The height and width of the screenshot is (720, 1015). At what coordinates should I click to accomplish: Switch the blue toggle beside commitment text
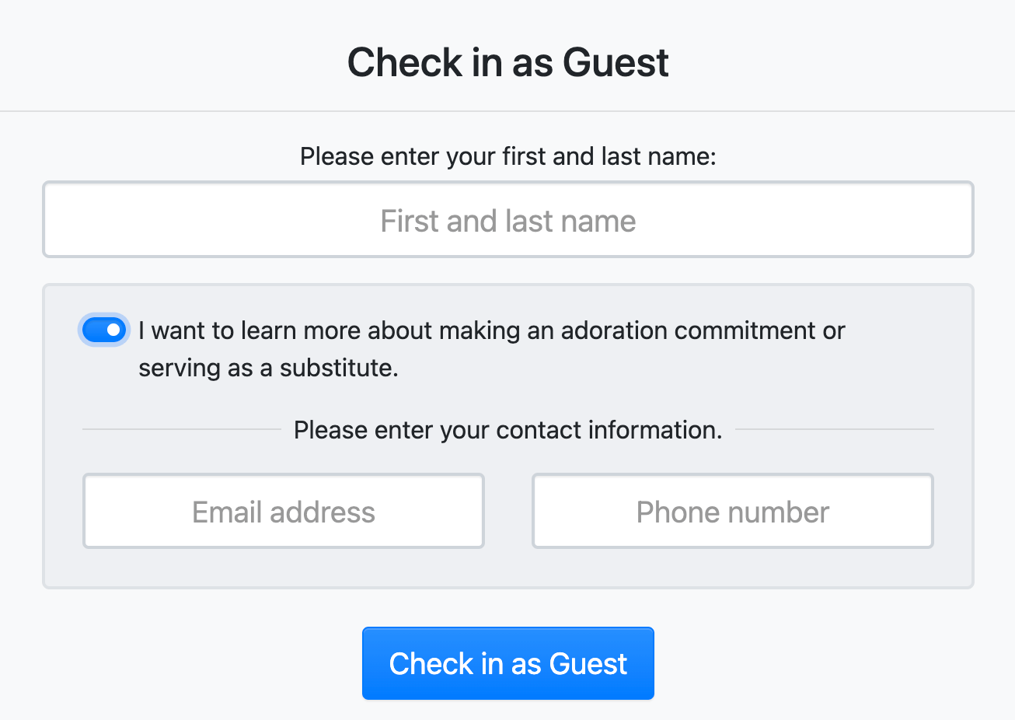click(x=104, y=330)
